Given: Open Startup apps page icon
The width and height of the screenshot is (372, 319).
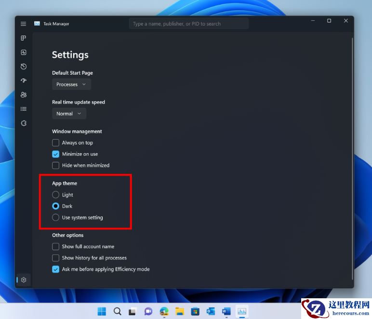Looking at the screenshot, I should (x=24, y=80).
